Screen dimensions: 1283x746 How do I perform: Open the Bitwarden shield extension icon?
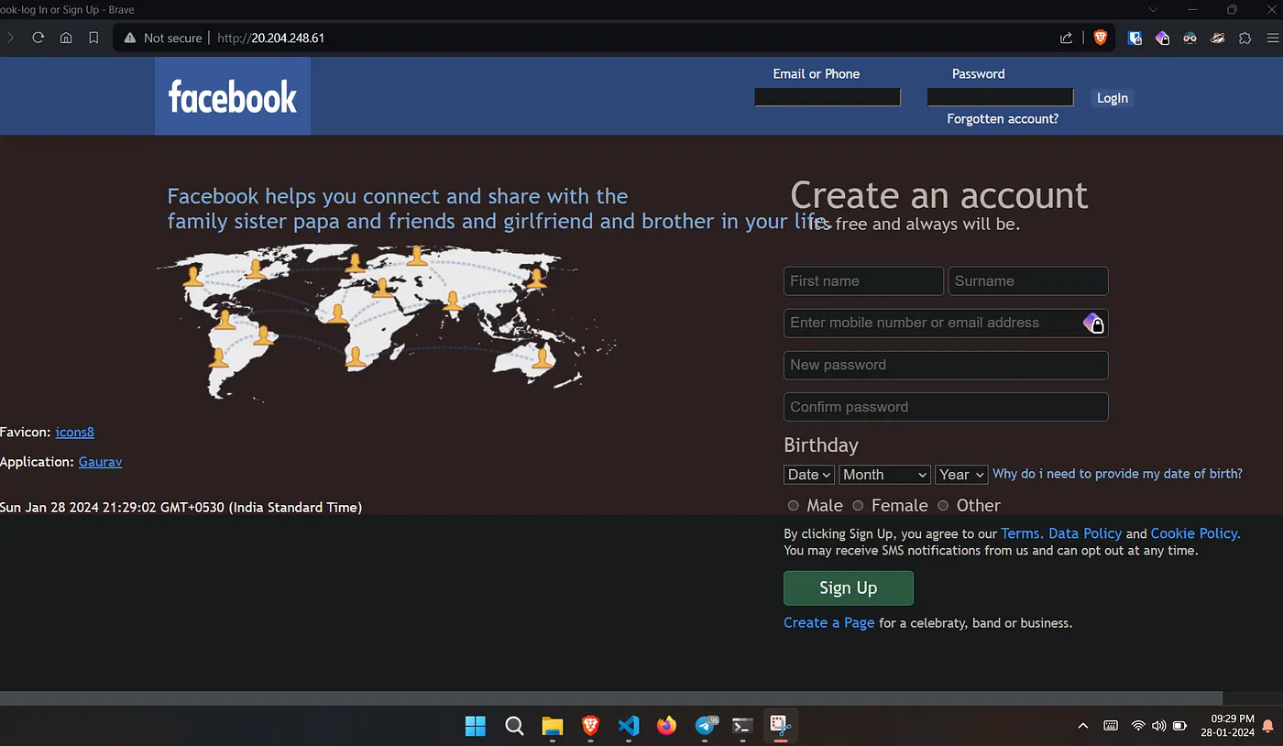pyautogui.click(x=1135, y=38)
